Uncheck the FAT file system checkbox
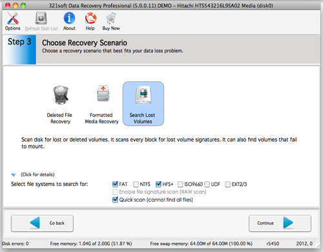Image resolution: width=323 pixels, height=252 pixels. (115, 184)
